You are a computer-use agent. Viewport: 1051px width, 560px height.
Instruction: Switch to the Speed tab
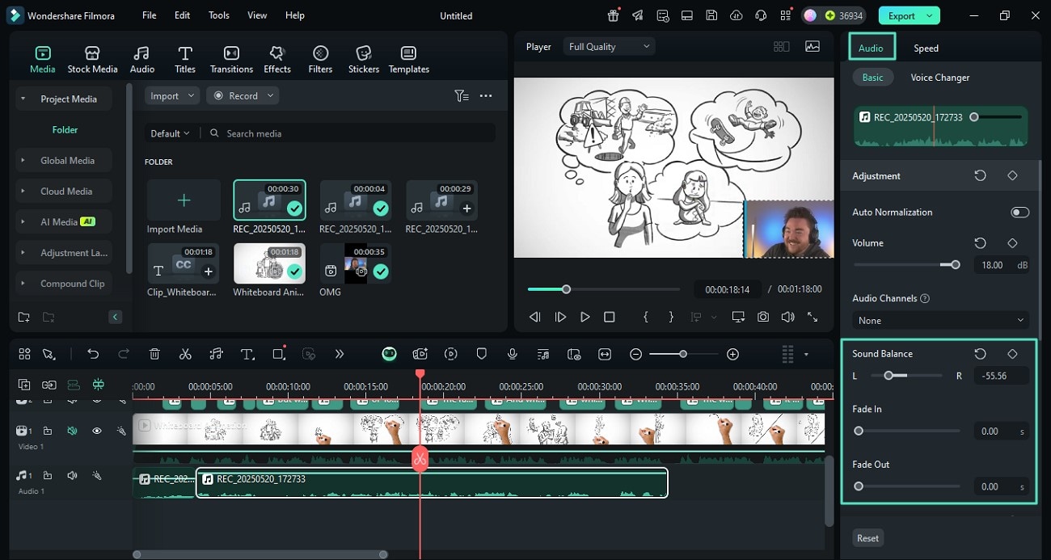(926, 48)
